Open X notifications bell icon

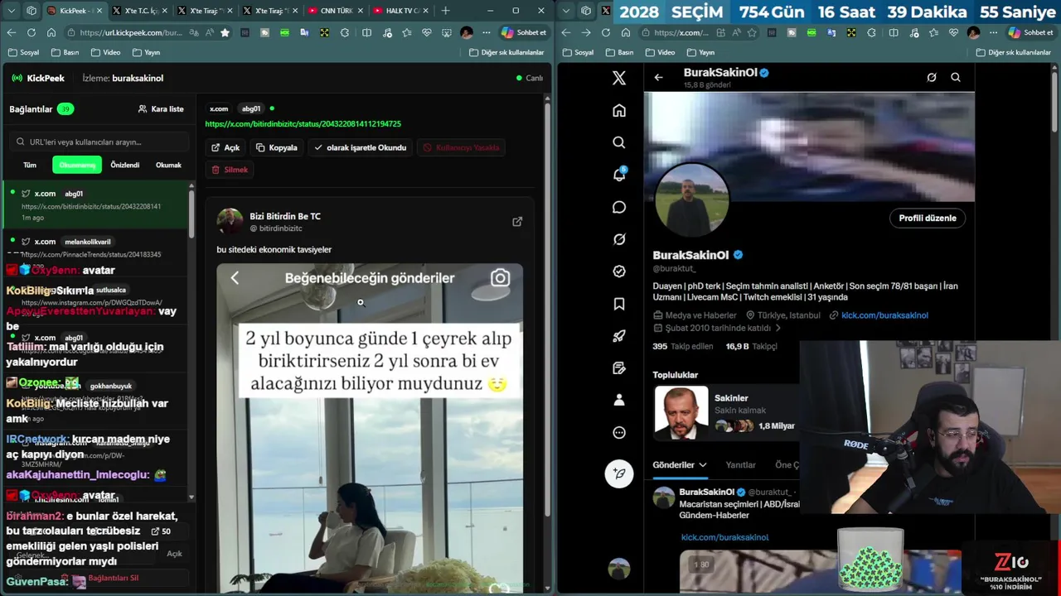click(619, 175)
